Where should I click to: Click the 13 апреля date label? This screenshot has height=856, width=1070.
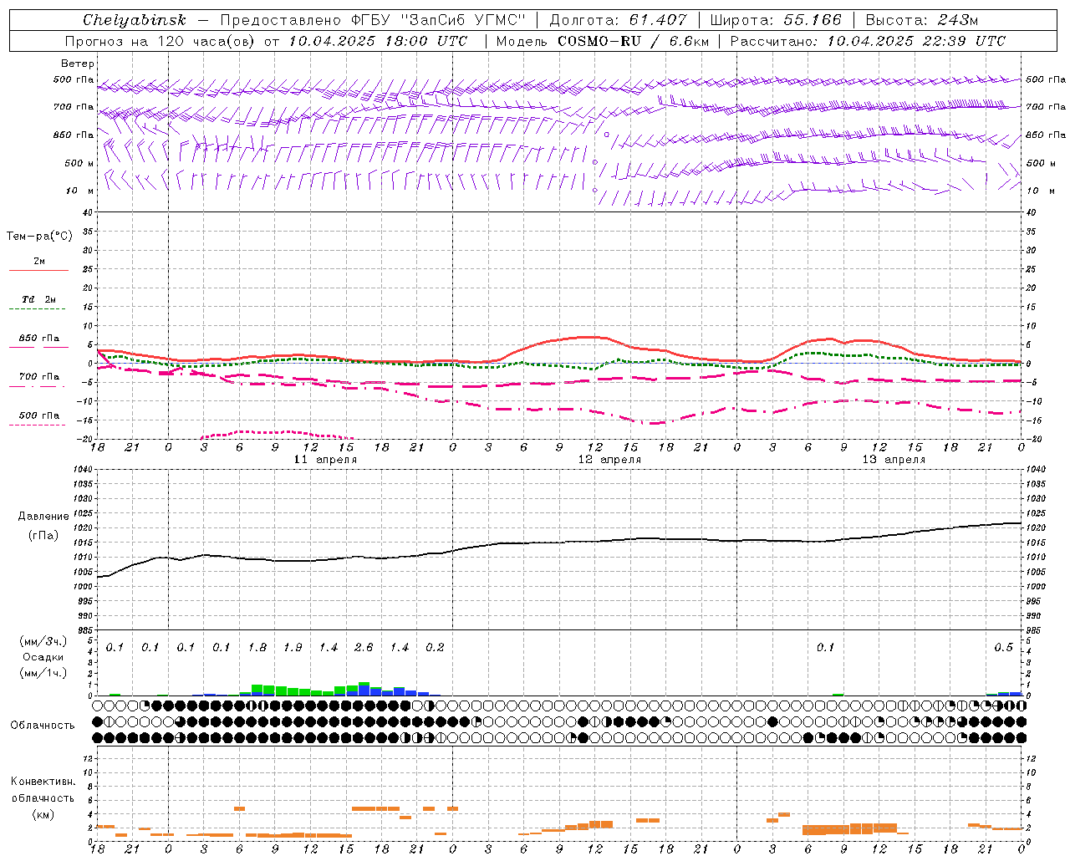point(894,460)
